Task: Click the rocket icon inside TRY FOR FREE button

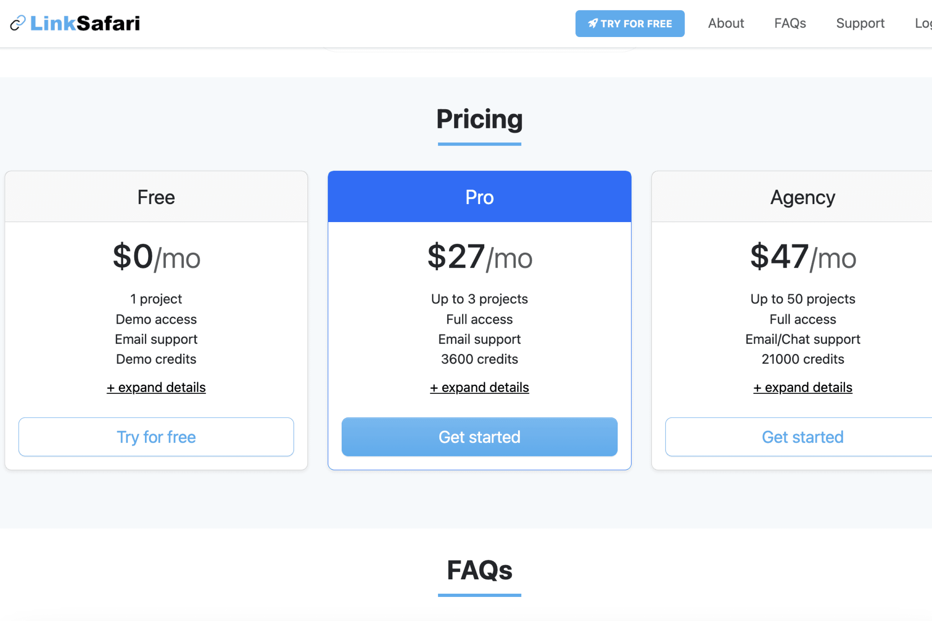Action: 593,23
